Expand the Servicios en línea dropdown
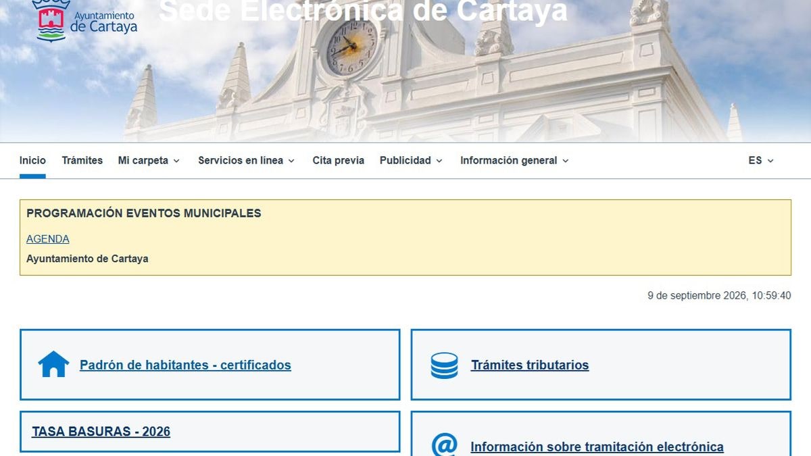 pyautogui.click(x=247, y=160)
